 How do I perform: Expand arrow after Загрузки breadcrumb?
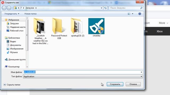coord(36,8)
